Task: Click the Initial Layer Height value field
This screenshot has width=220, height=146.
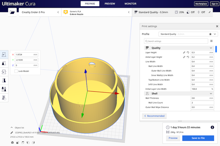Action: pyautogui.click(x=202, y=57)
